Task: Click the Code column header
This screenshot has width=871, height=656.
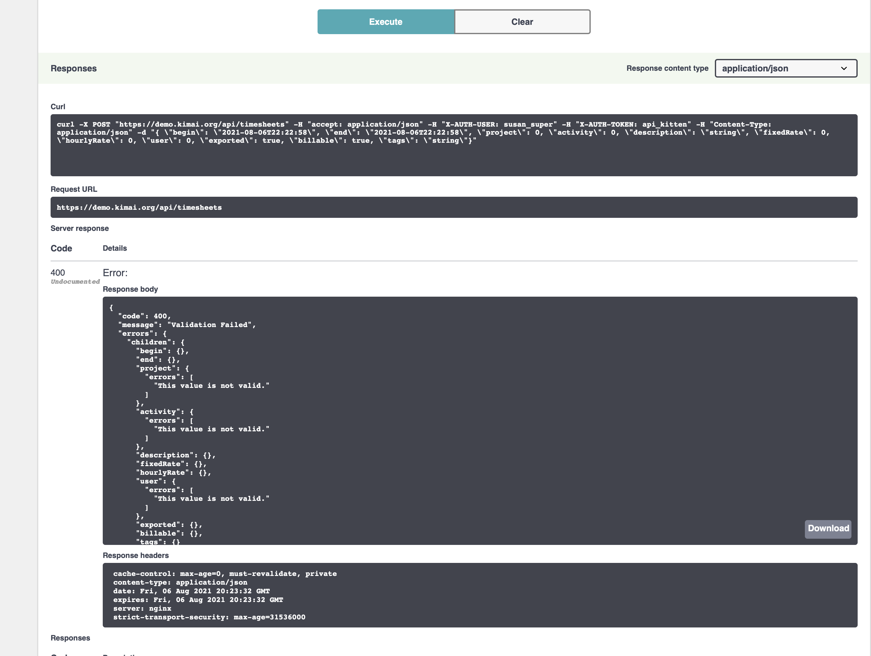Action: coord(61,248)
